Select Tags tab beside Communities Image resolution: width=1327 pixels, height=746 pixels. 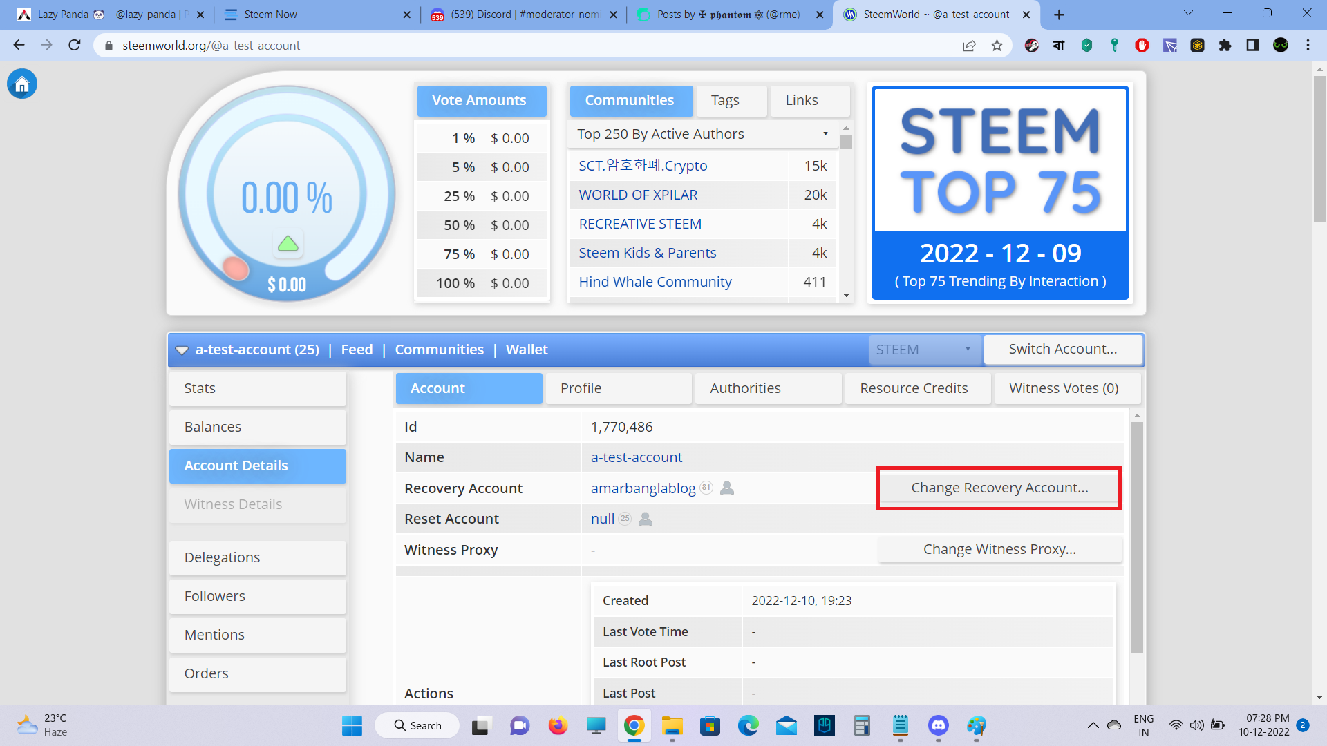pos(725,101)
